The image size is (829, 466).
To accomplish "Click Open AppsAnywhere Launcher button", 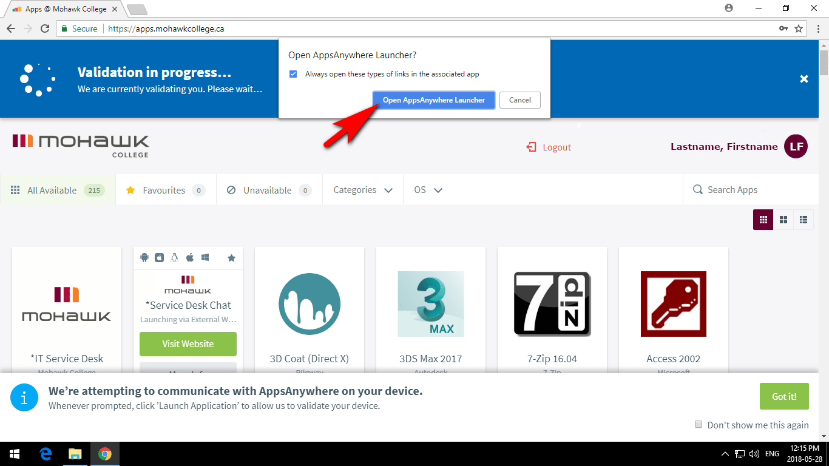I will (x=434, y=100).
